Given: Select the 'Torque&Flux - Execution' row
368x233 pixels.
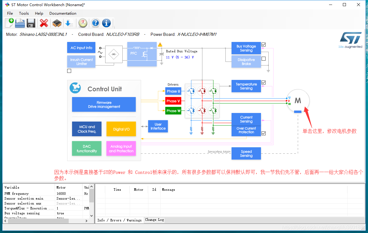Looking at the screenshot, I should click(46, 208).
